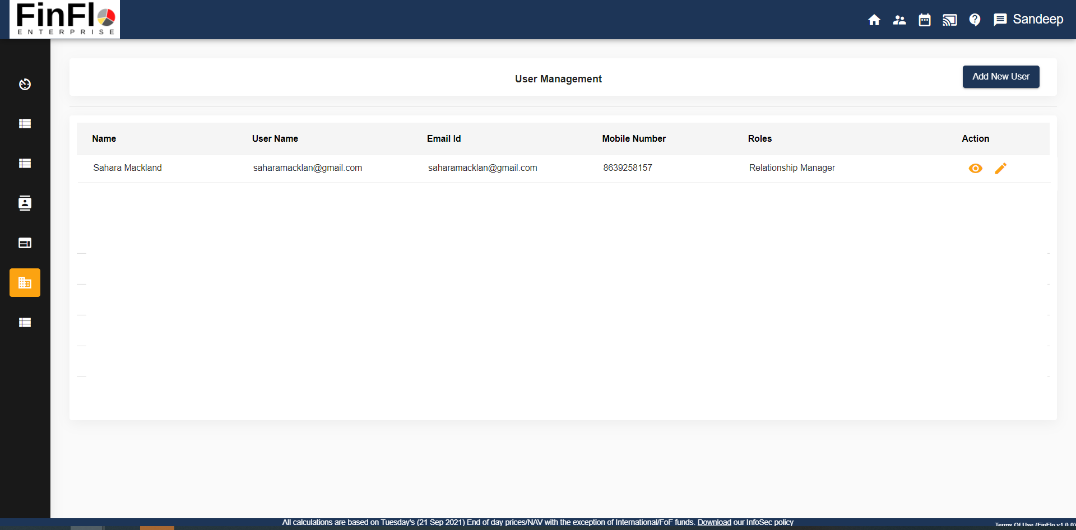Open the web card icon in sidebar
Image resolution: width=1076 pixels, height=530 pixels.
[25, 243]
